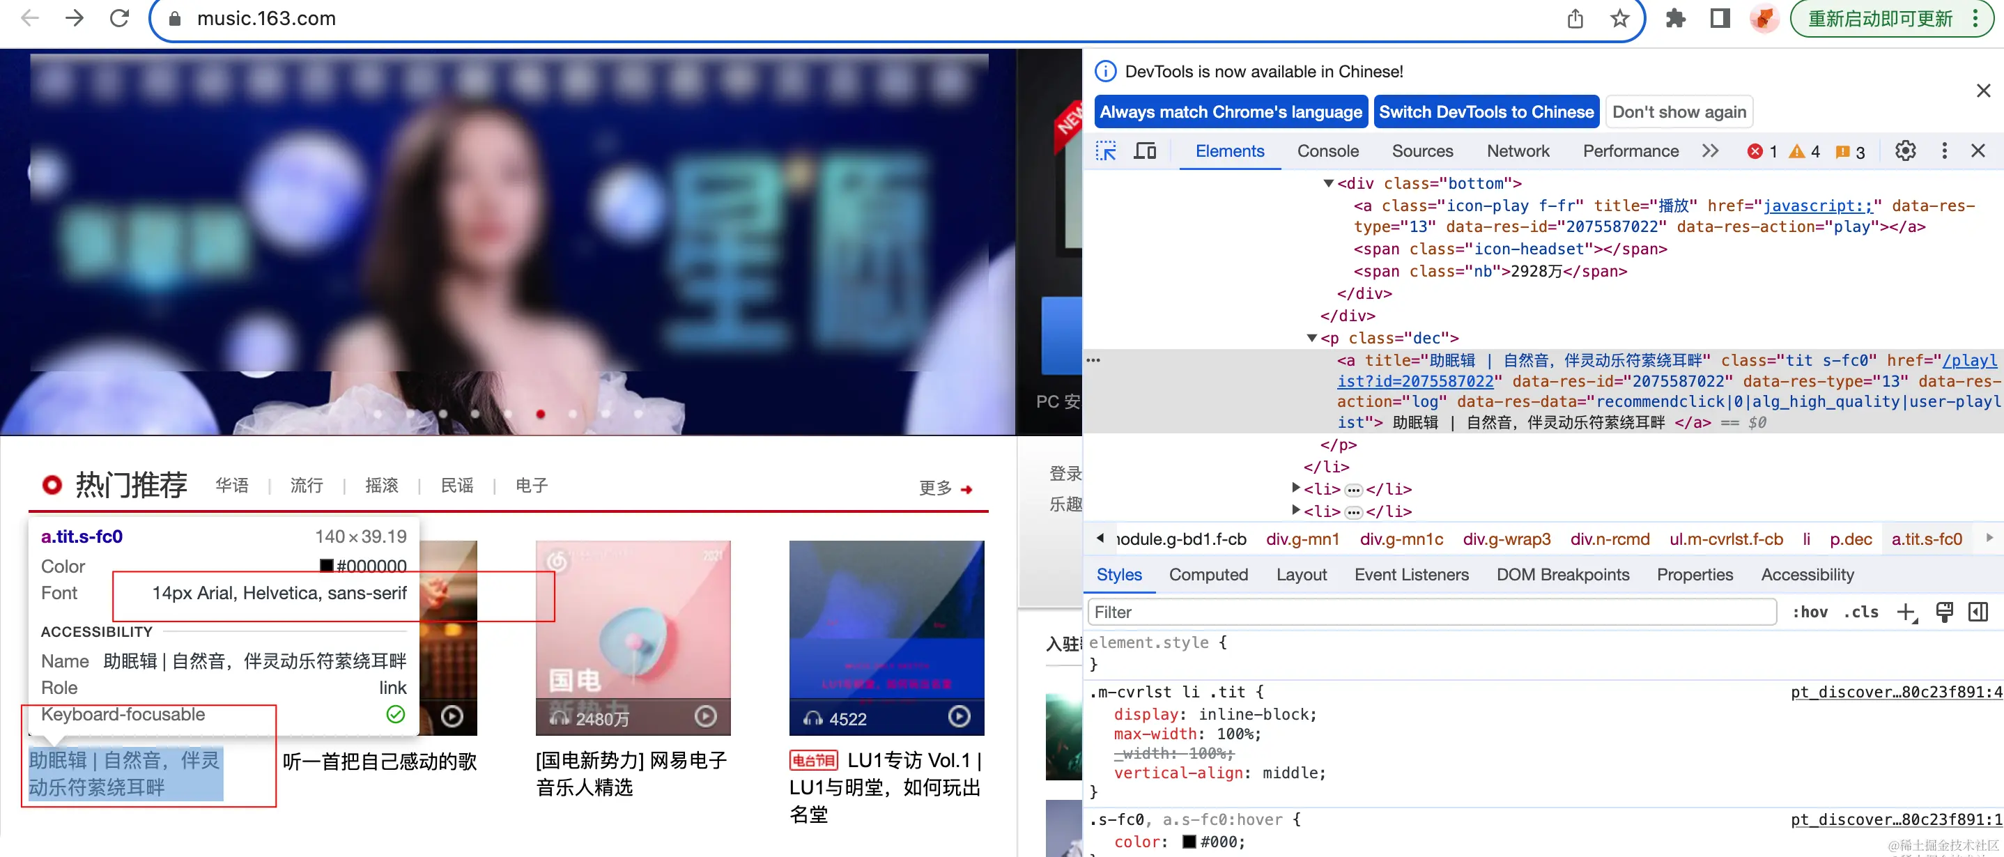
Task: Click the Chrome profile avatar
Action: coord(1764,18)
